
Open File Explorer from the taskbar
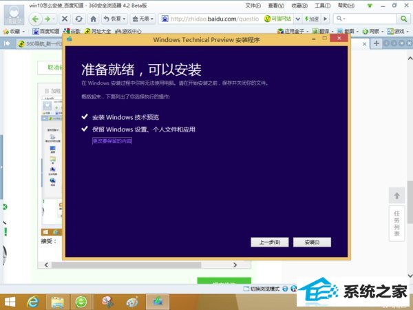pos(57,301)
